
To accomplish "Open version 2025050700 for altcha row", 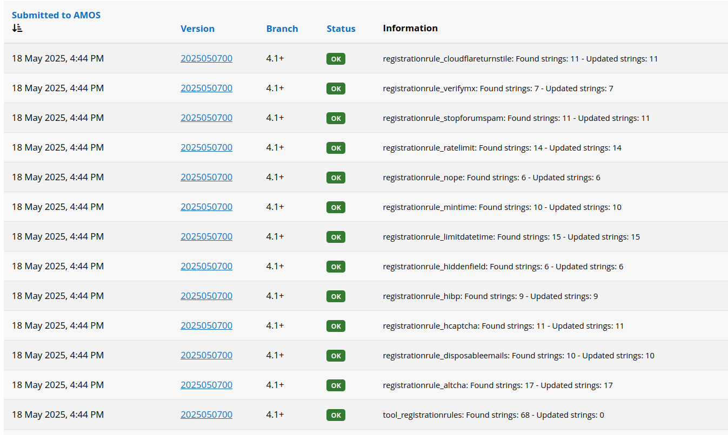I will click(x=206, y=385).
